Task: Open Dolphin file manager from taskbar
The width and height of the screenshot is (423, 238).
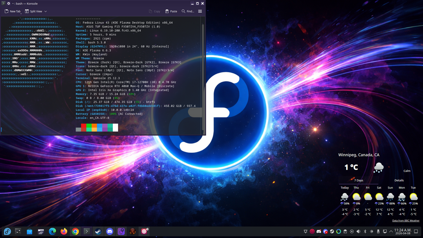Action: point(41,231)
